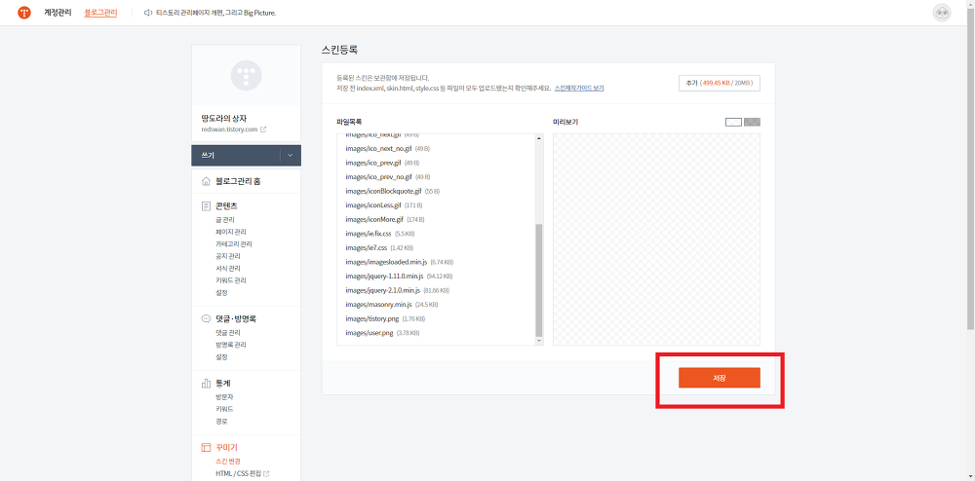Click the file list scrollbar thumb
This screenshot has height=481, width=975.
(539, 279)
